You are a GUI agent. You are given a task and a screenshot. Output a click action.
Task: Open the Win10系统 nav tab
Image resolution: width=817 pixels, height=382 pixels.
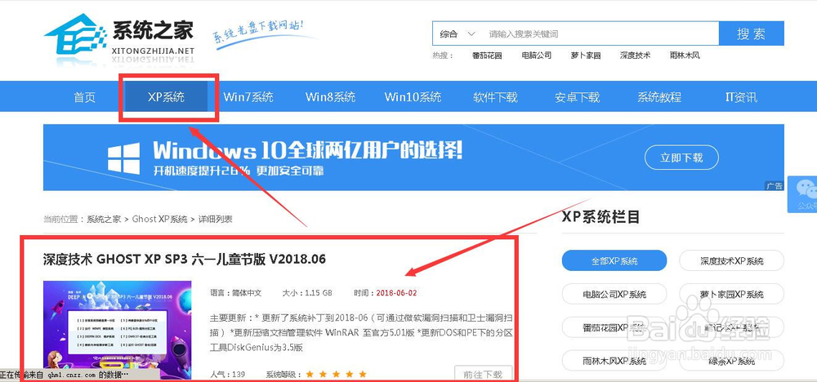(413, 97)
